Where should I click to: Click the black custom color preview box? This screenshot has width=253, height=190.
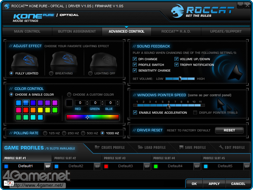(x=69, y=103)
